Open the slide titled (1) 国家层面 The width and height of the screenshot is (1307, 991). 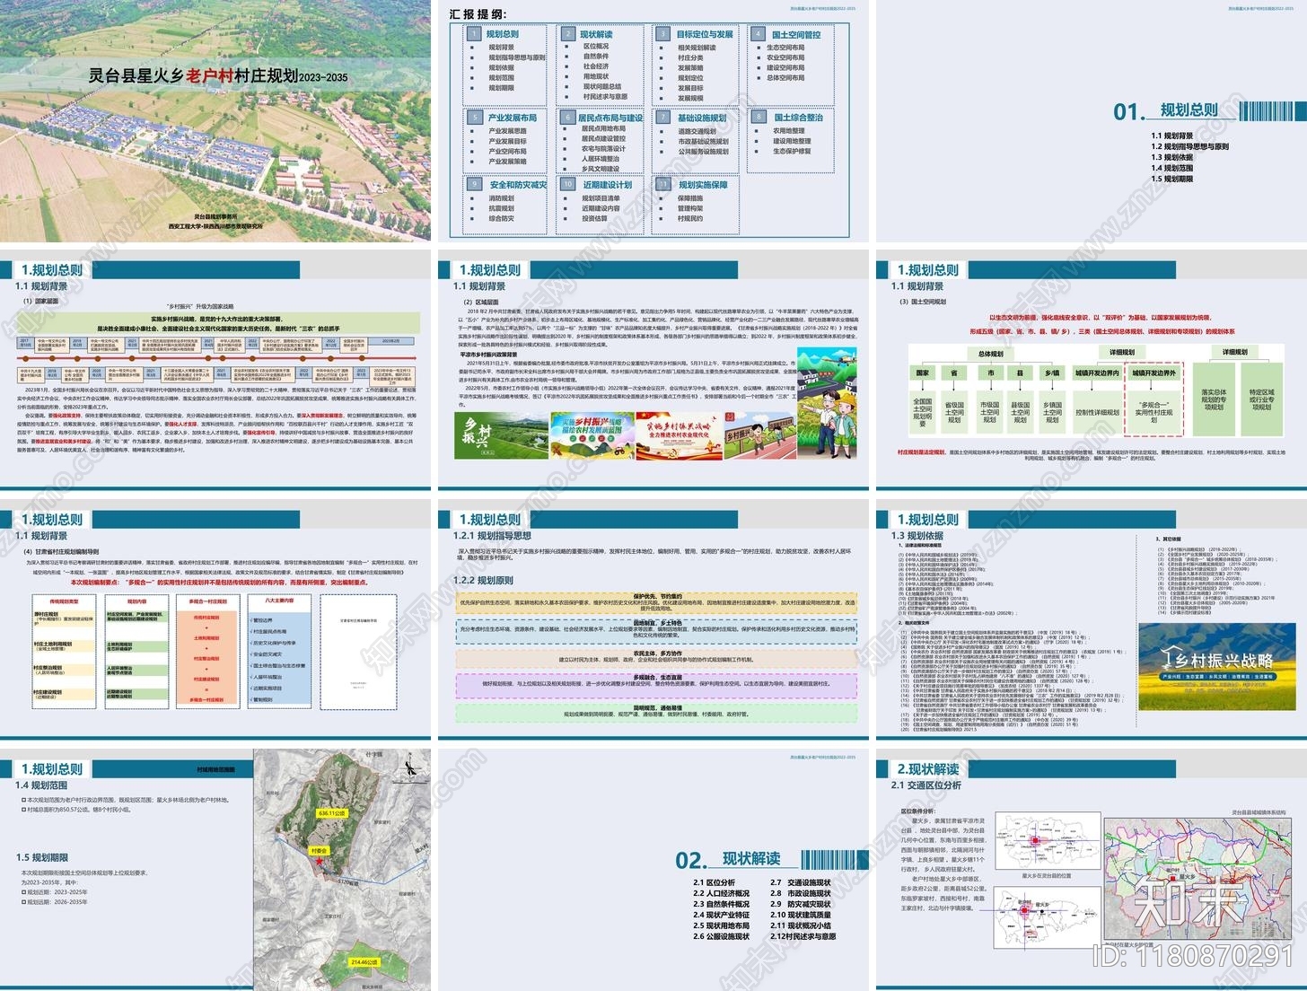(215, 370)
